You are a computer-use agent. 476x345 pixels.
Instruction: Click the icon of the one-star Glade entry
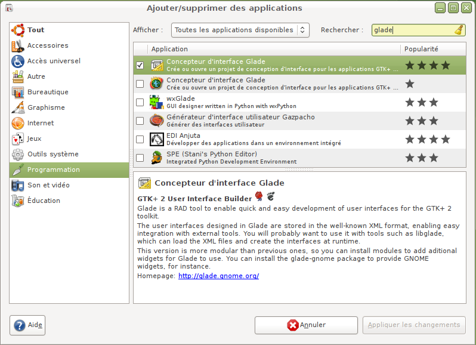157,84
